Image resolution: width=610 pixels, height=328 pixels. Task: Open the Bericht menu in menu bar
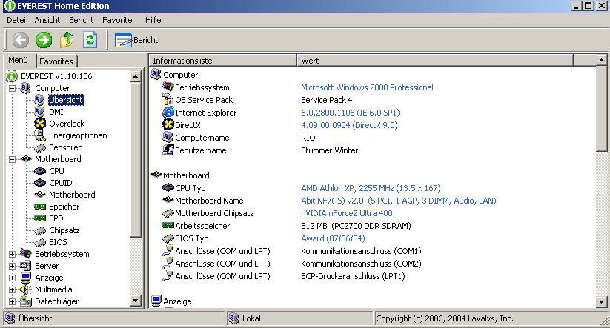click(x=82, y=20)
